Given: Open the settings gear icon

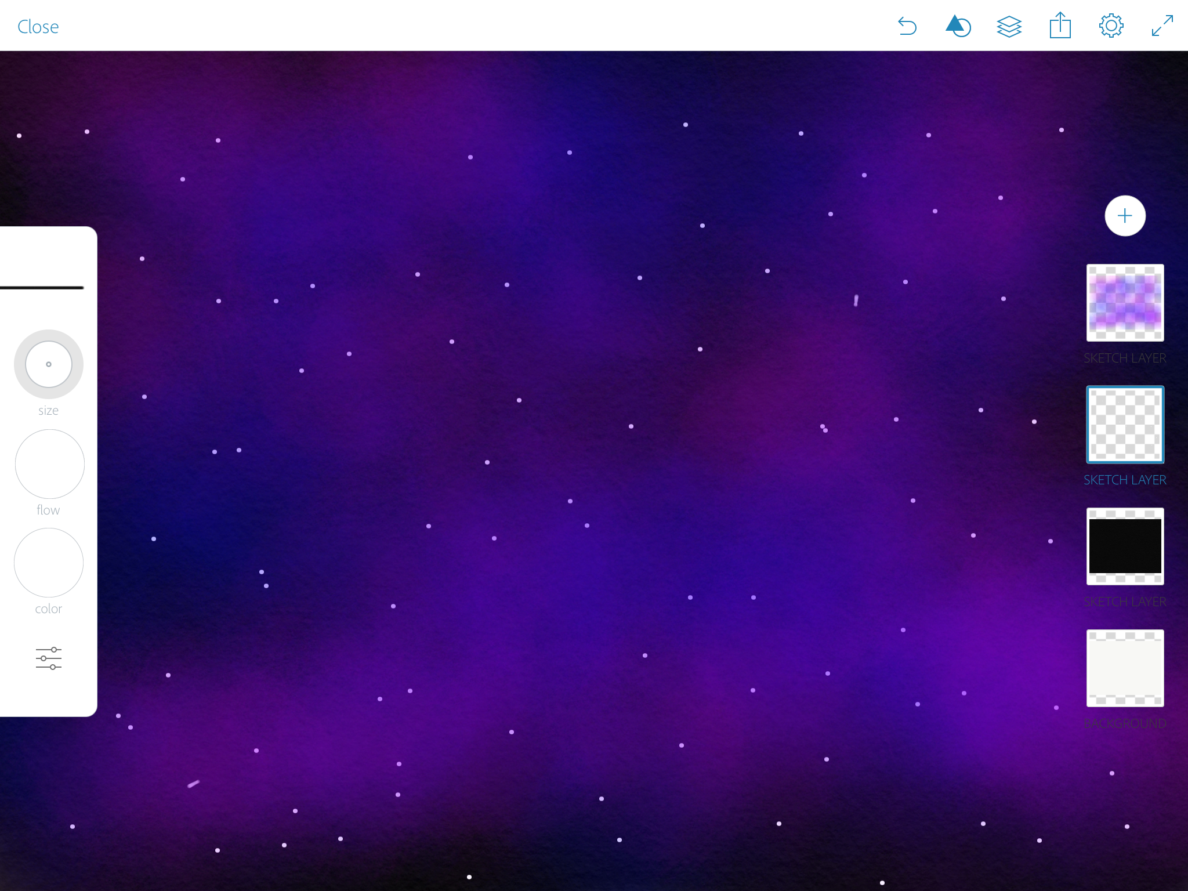Looking at the screenshot, I should click(1111, 26).
